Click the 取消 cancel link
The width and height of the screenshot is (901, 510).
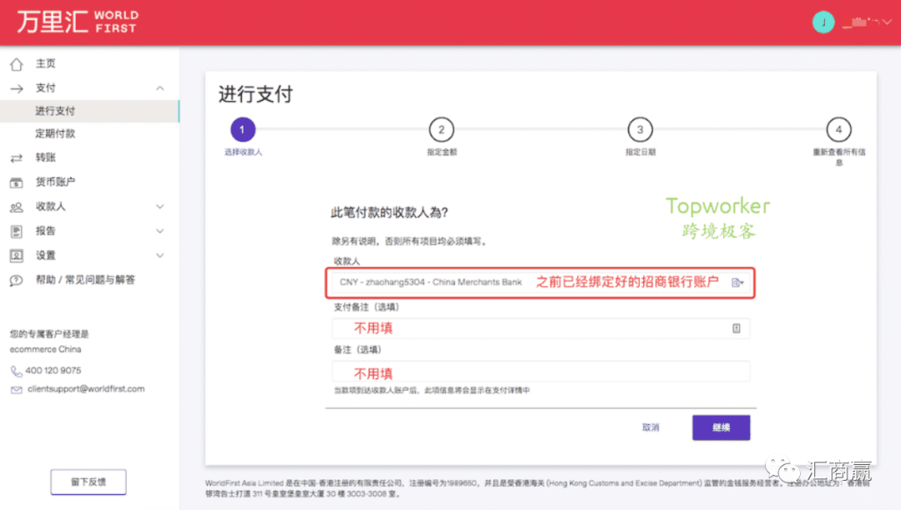pyautogui.click(x=652, y=427)
